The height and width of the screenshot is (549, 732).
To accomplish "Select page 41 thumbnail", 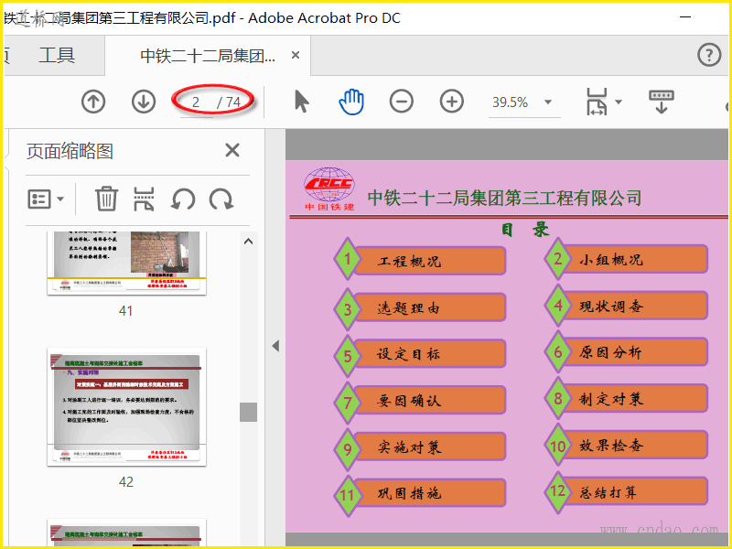I will point(126,263).
